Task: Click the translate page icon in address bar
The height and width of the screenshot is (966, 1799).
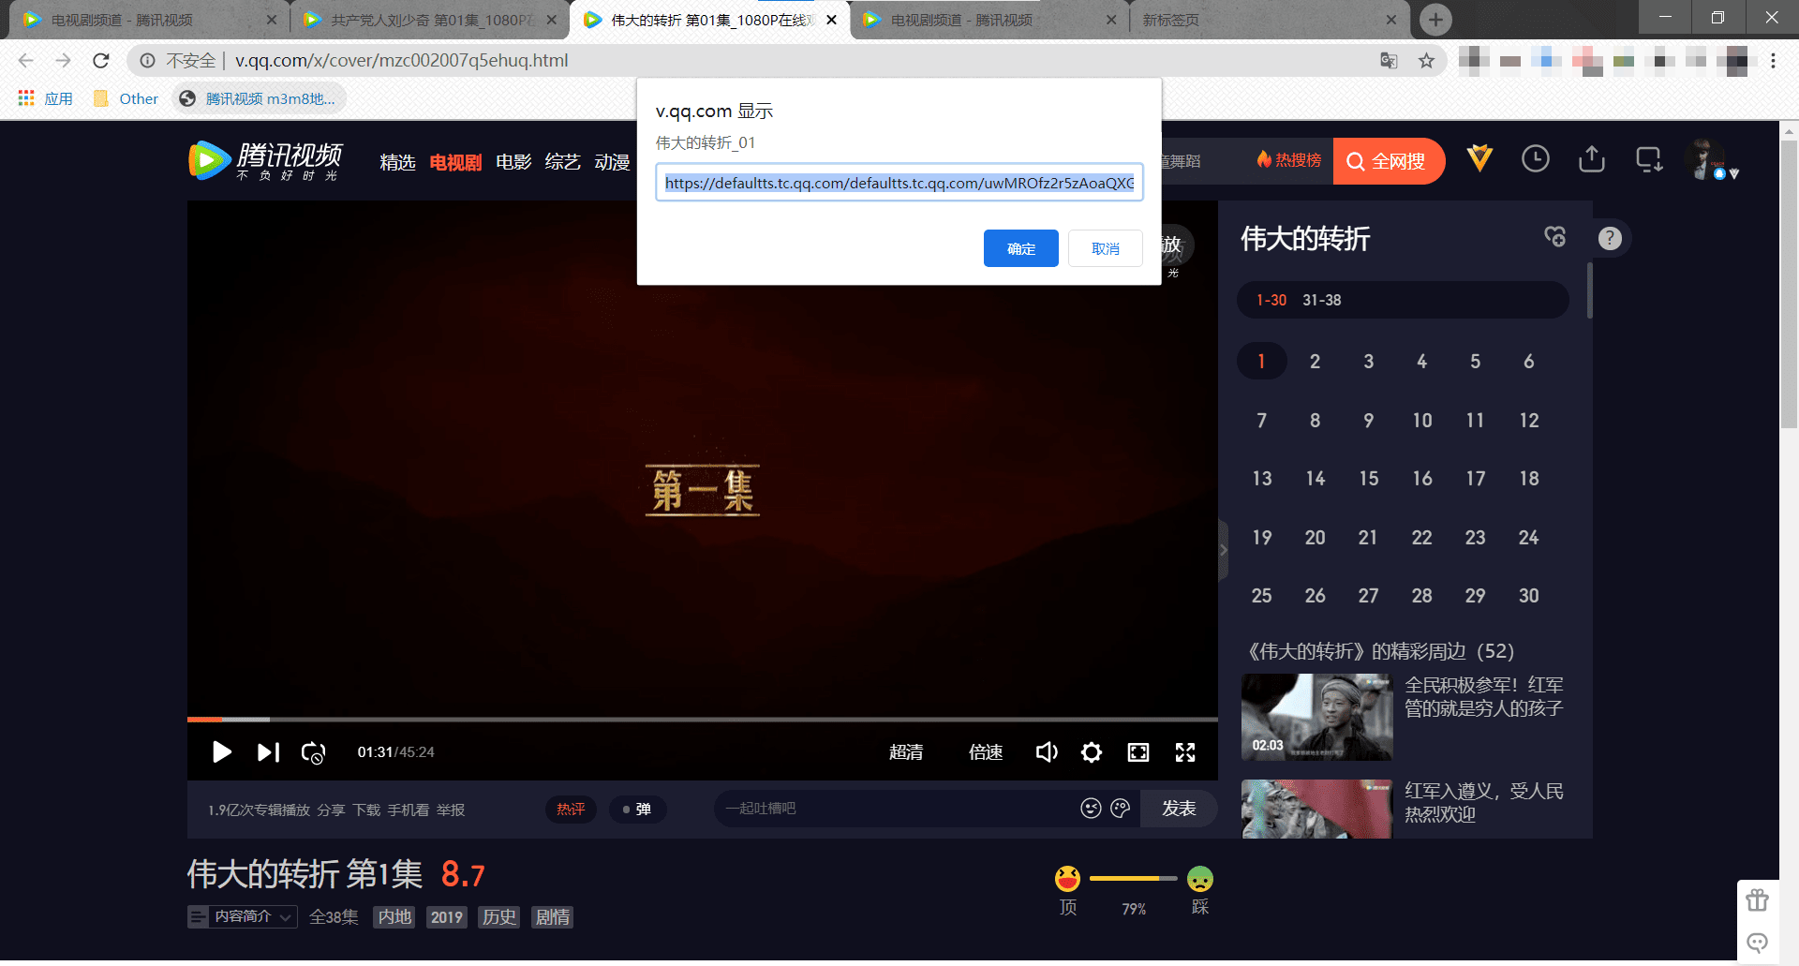Action: coord(1389,61)
